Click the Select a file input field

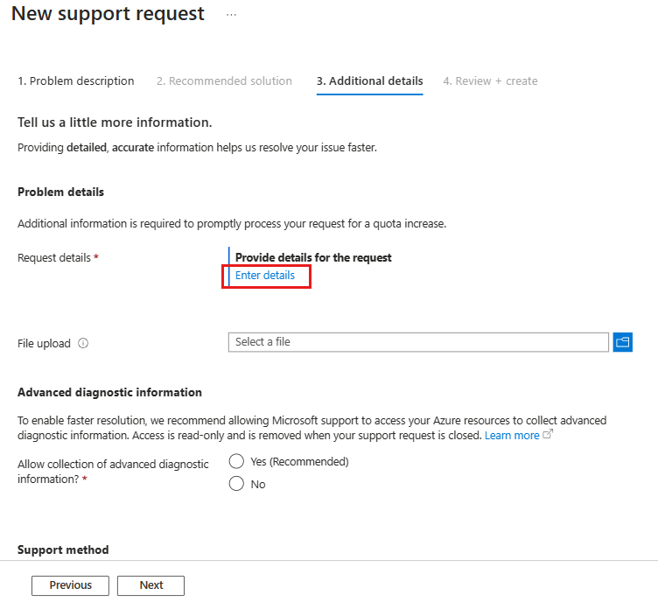418,342
